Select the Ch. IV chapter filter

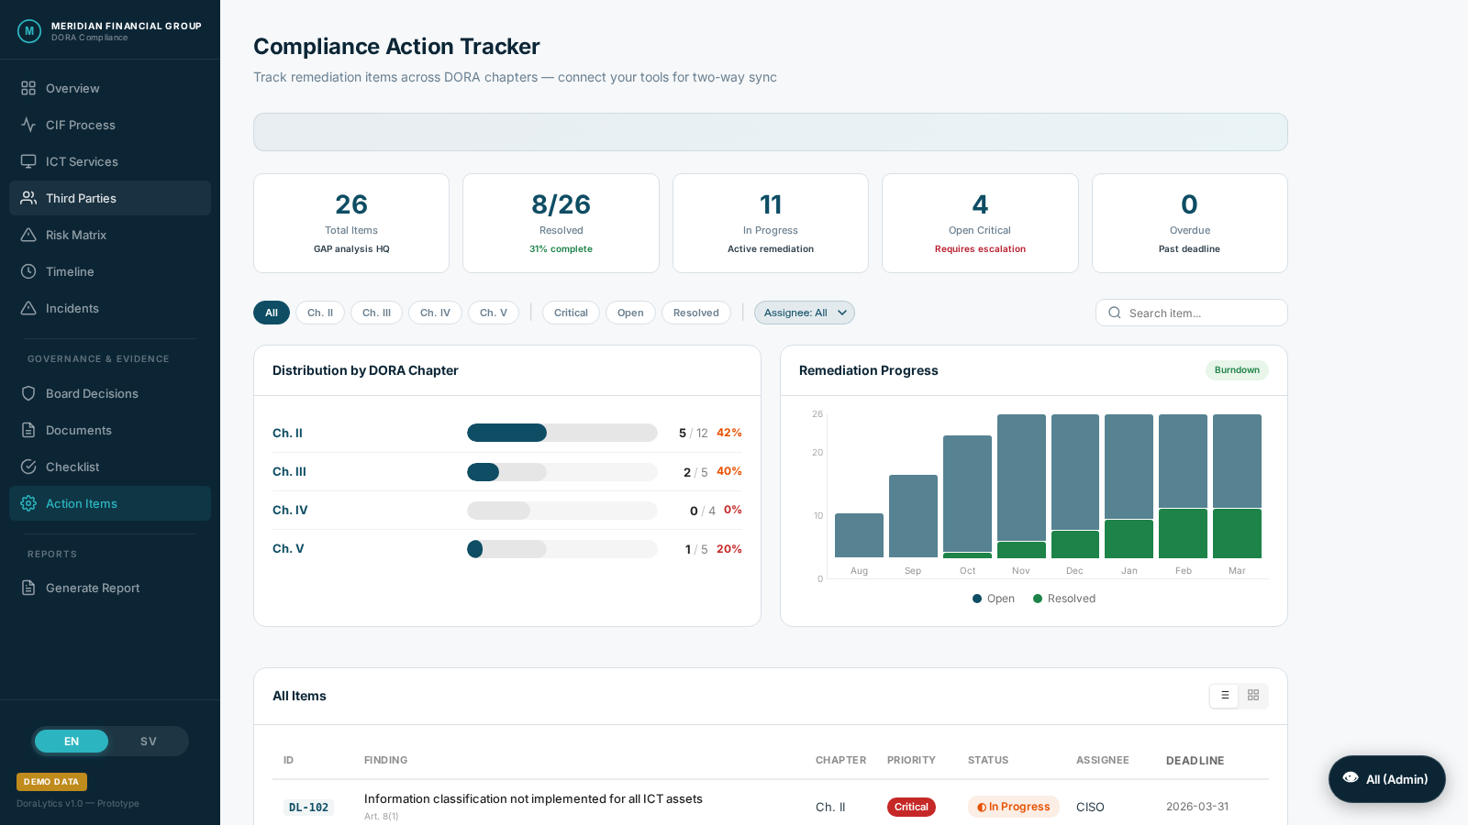pos(435,313)
